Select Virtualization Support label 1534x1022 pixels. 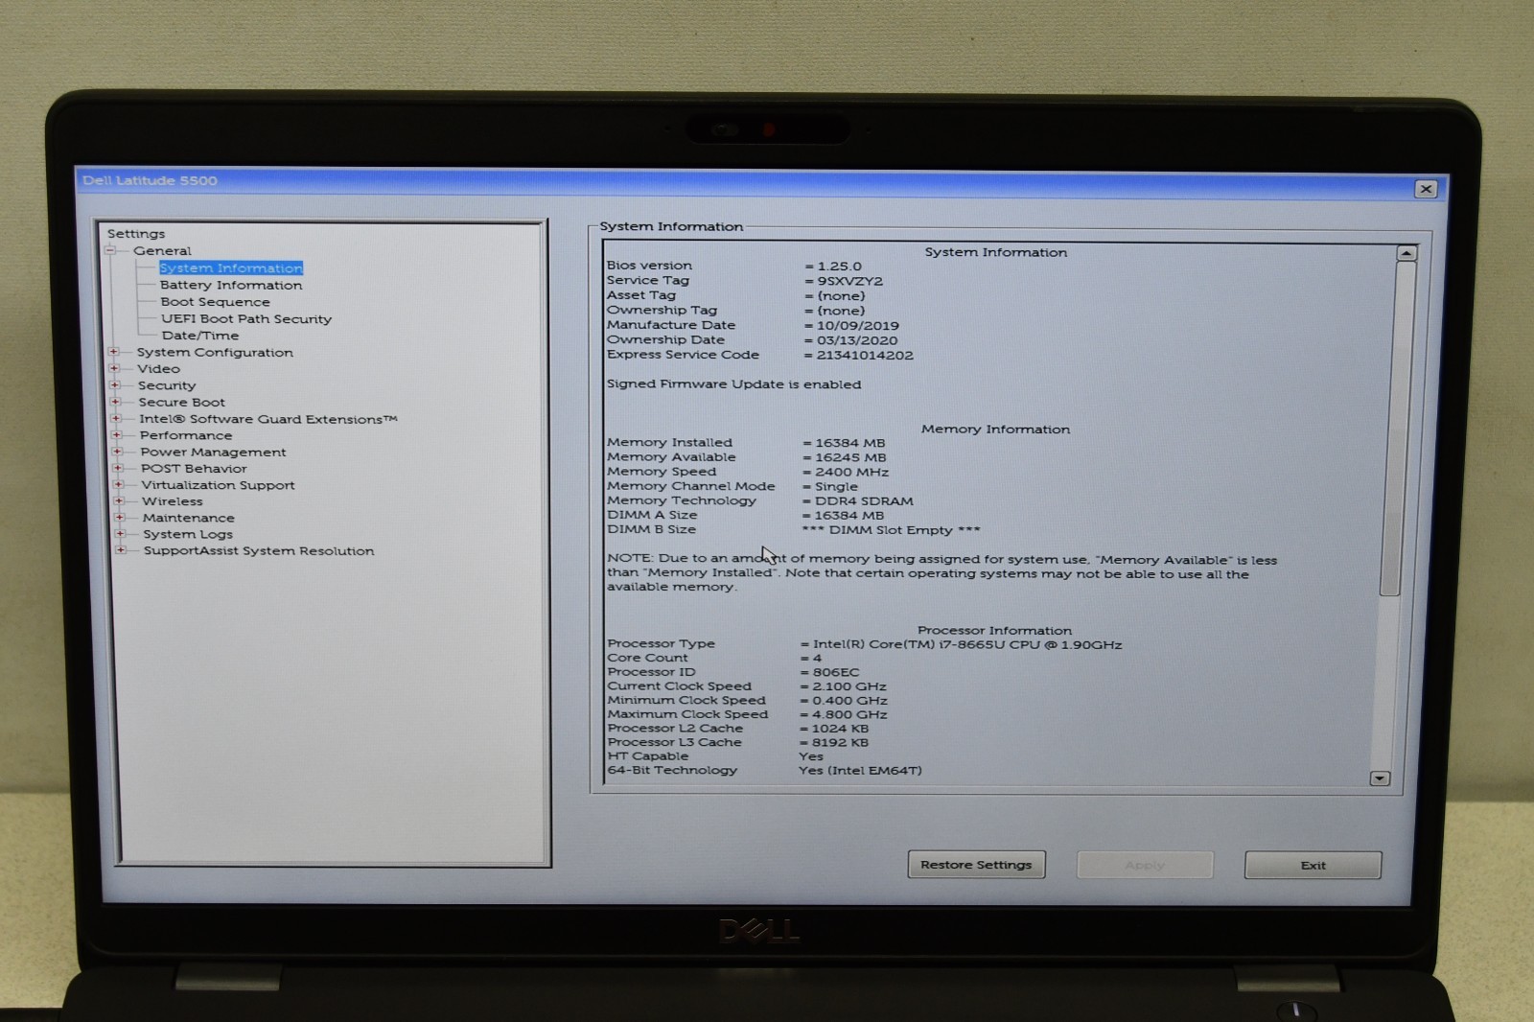click(x=218, y=485)
